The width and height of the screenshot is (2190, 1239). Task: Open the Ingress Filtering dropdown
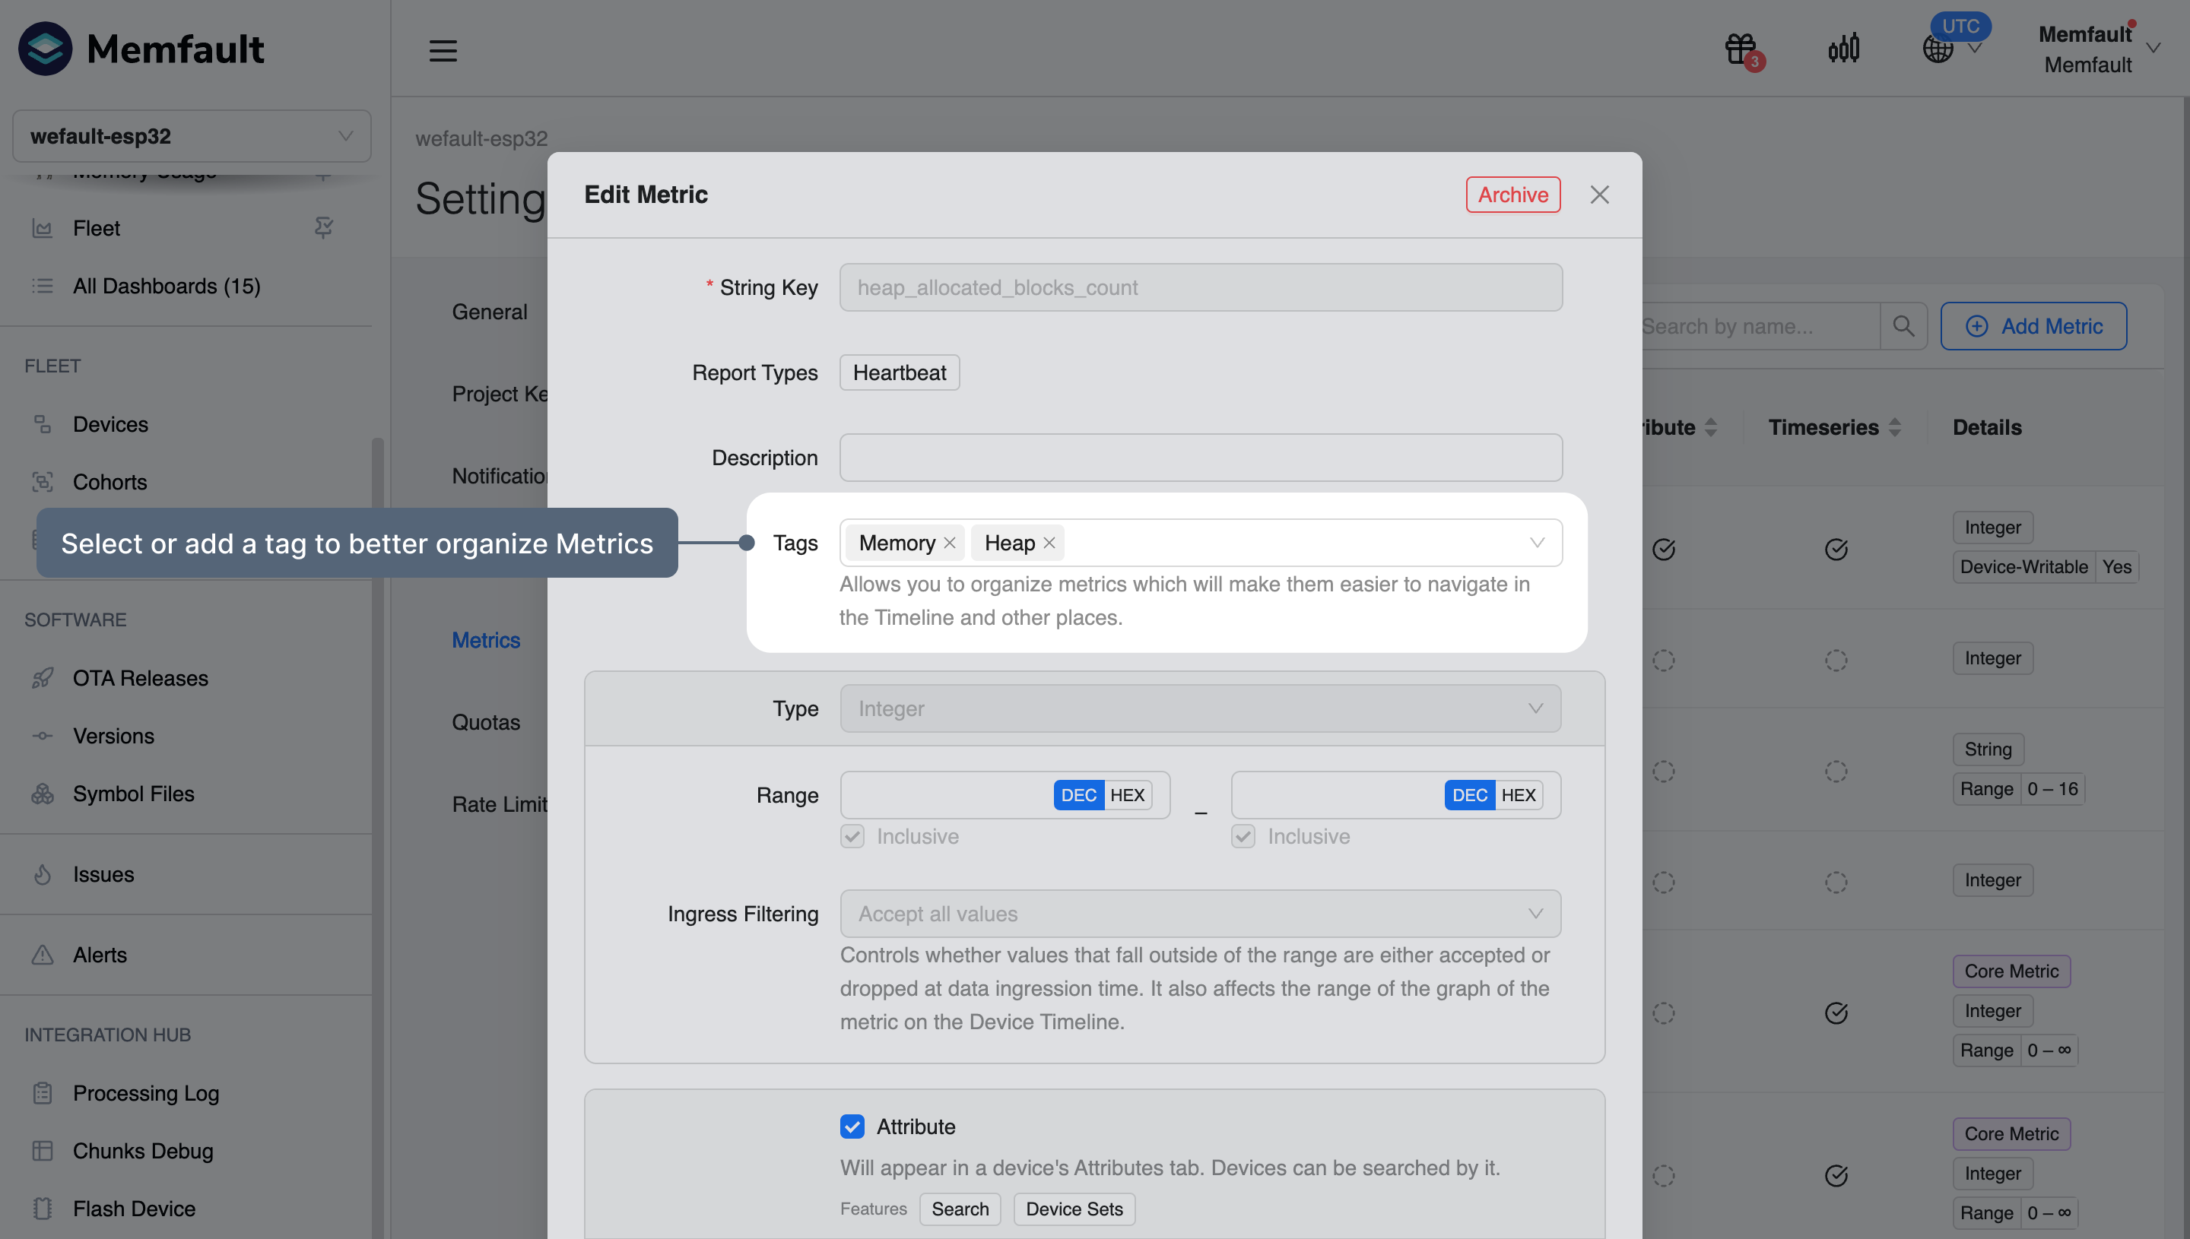[x=1200, y=913]
